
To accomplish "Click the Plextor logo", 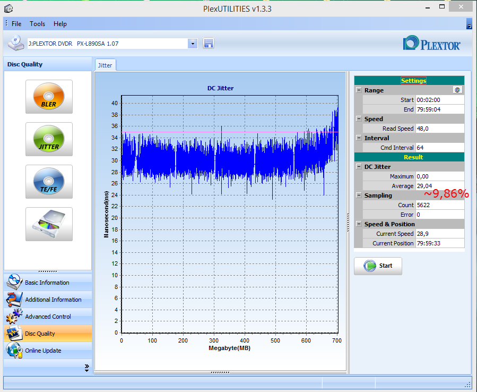I will tap(431, 43).
